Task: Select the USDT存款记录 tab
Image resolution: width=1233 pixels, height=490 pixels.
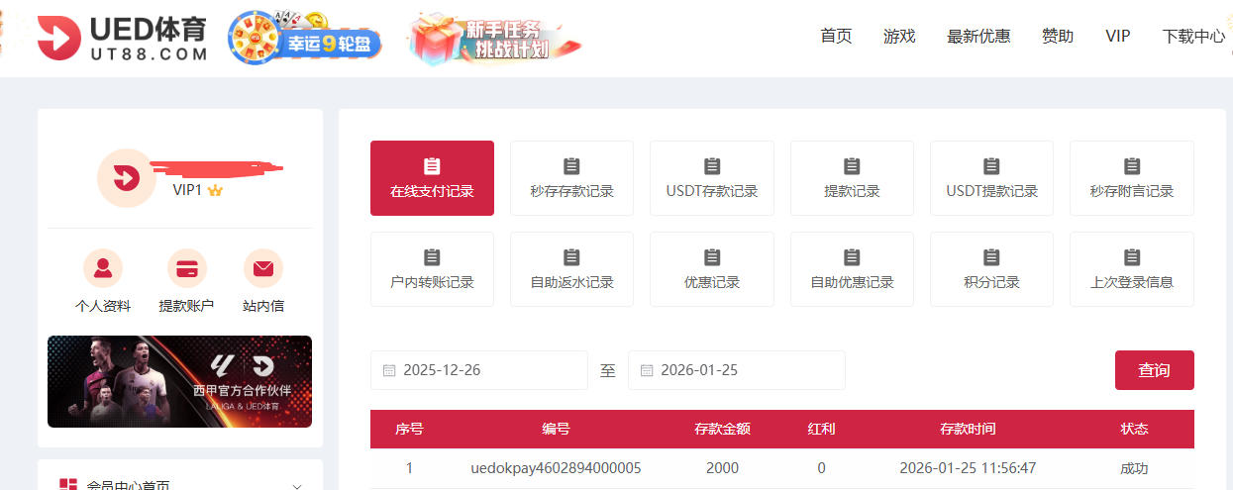Action: 712,178
